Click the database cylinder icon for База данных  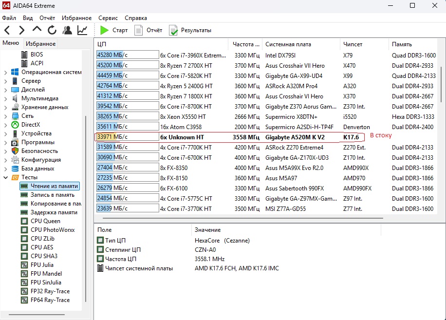[x=15, y=169]
